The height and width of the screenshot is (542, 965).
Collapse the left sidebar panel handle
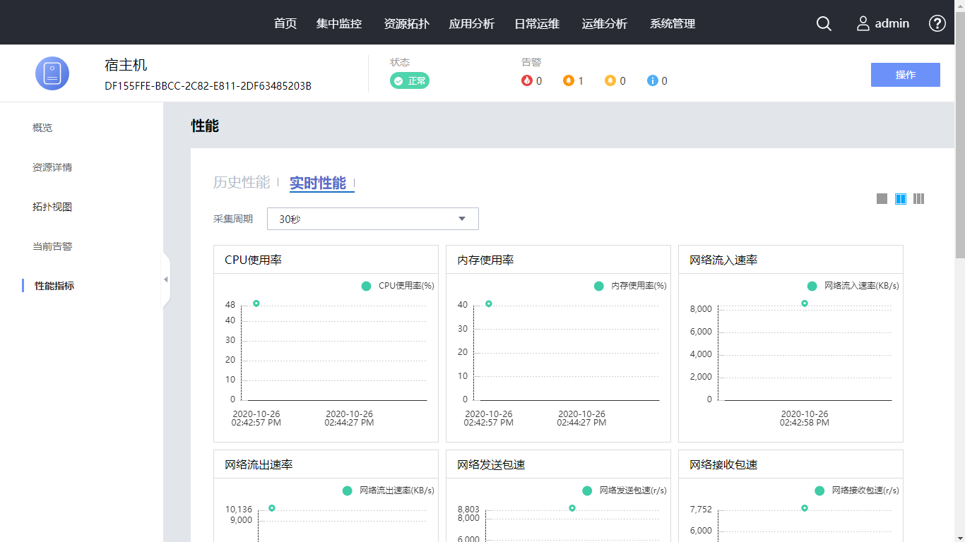166,279
